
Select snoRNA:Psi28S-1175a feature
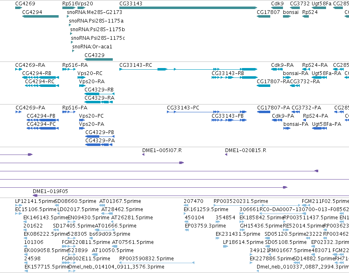point(70,25)
